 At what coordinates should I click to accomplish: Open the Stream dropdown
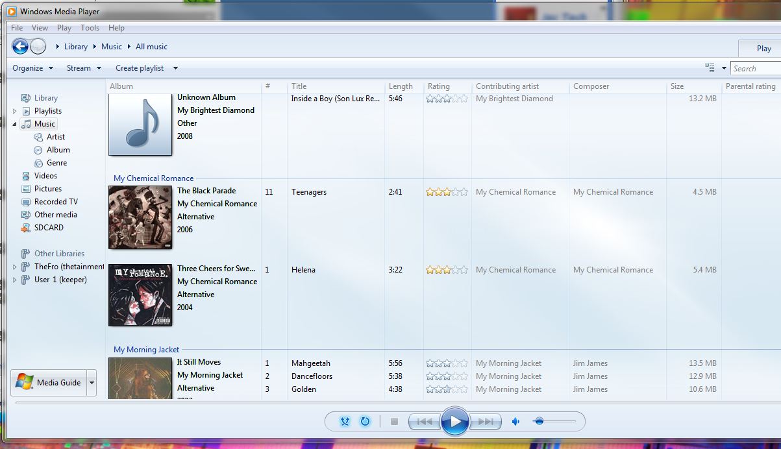(x=84, y=68)
